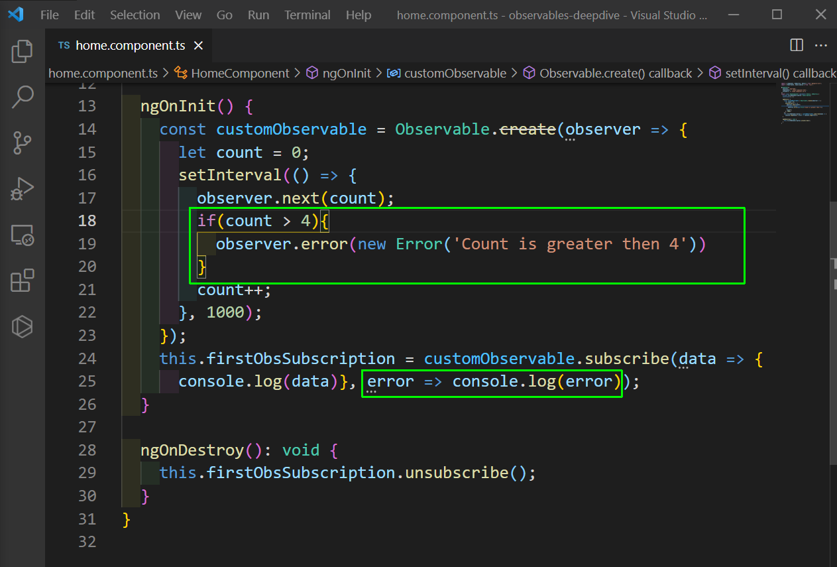This screenshot has width=837, height=567.
Task: Click the setInterval() callback breadcrumb
Action: (x=772, y=73)
